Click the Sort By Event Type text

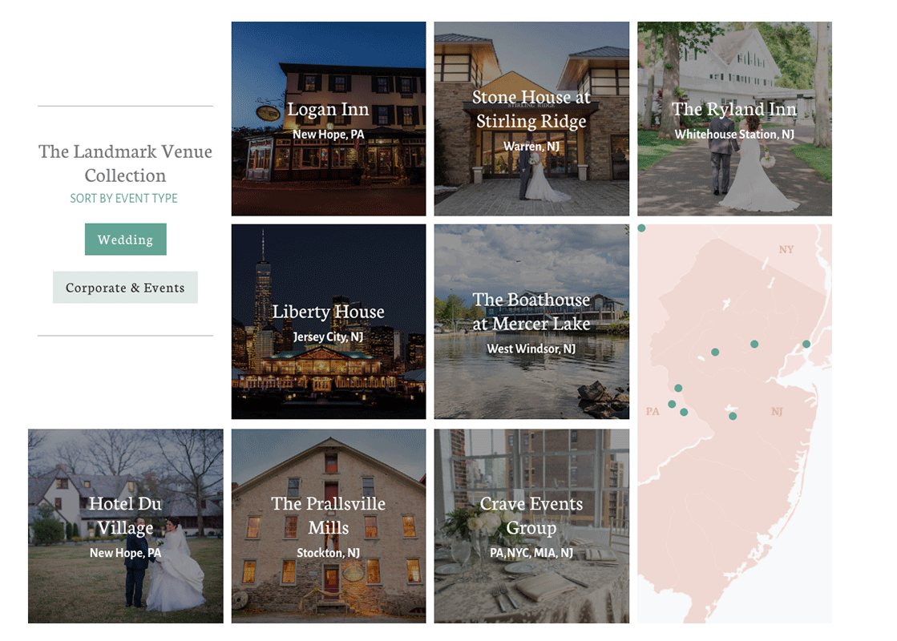[x=123, y=199]
